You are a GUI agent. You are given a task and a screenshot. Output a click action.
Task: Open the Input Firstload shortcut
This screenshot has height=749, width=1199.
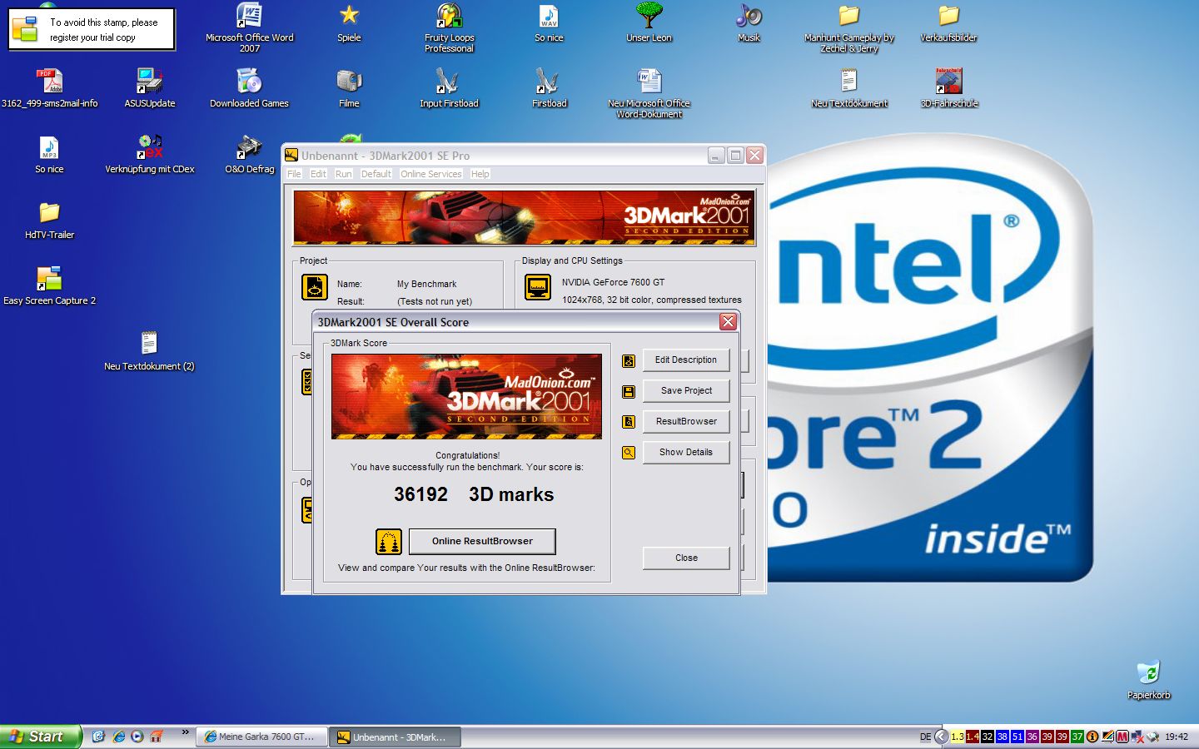click(x=449, y=88)
